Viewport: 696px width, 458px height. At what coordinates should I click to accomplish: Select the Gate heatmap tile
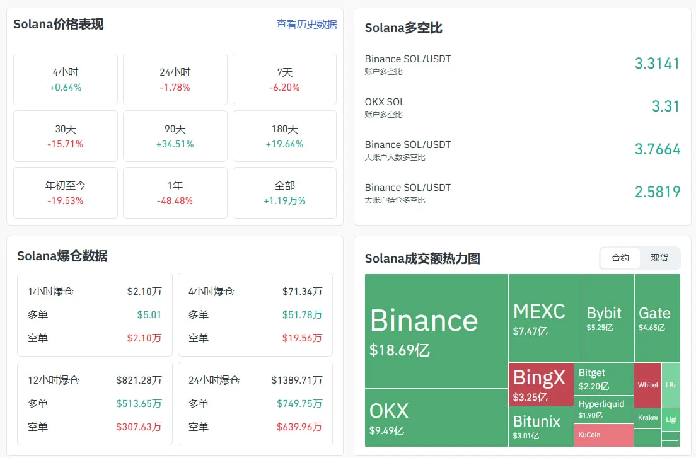[658, 318]
